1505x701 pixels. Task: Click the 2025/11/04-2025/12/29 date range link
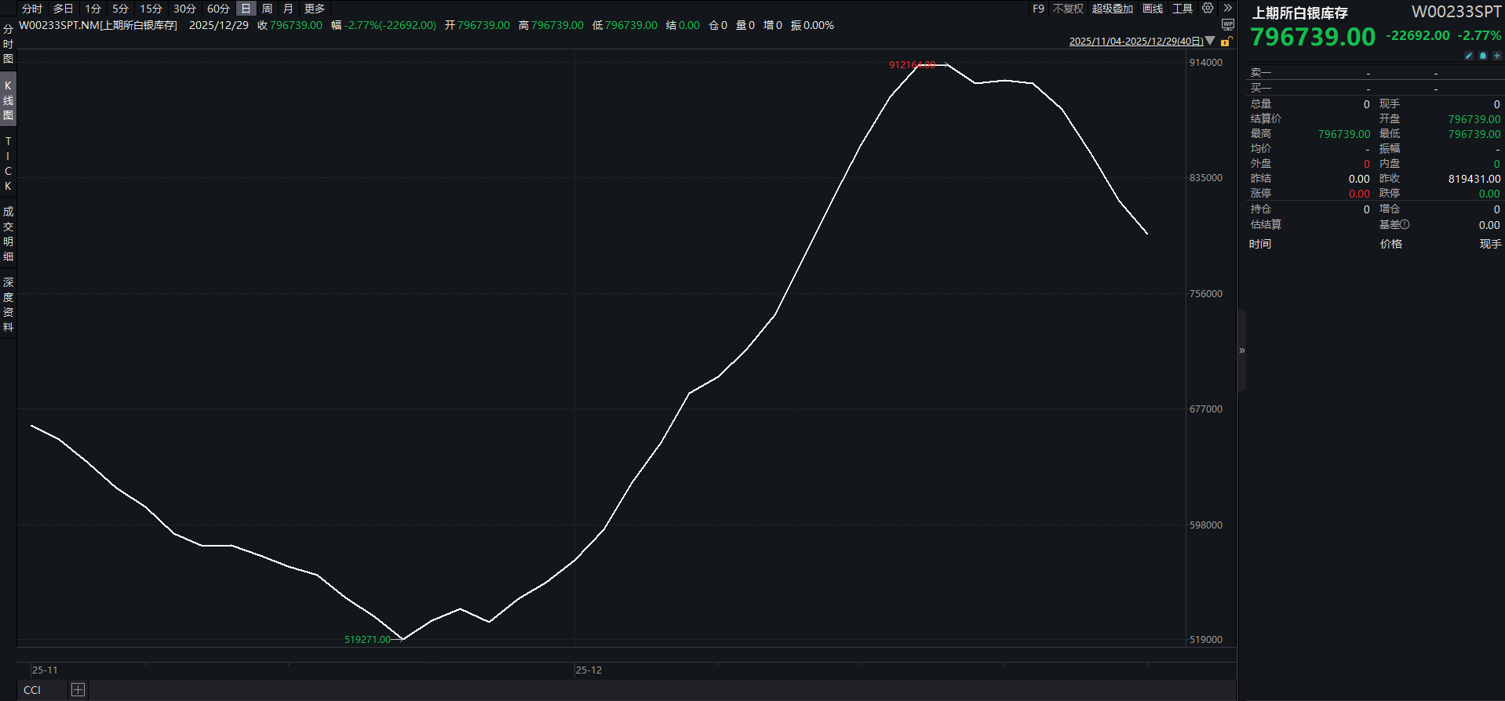[1135, 42]
